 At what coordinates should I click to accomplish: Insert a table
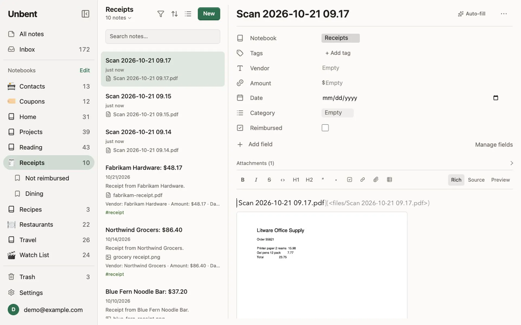click(389, 180)
